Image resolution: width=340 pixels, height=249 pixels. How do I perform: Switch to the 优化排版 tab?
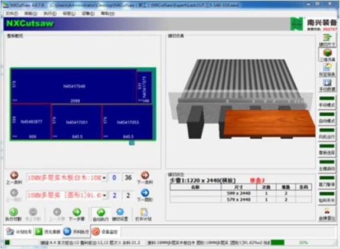click(48, 232)
